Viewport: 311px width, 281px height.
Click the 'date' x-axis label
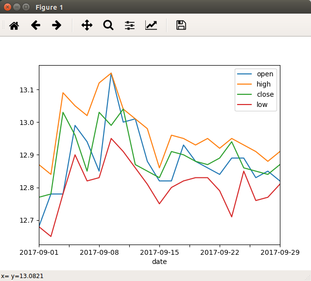159,262
